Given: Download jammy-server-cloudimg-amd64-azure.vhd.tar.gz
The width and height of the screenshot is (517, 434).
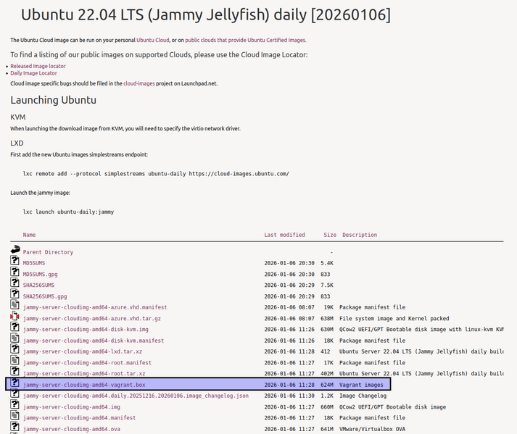Looking at the screenshot, I should (x=92, y=318).
